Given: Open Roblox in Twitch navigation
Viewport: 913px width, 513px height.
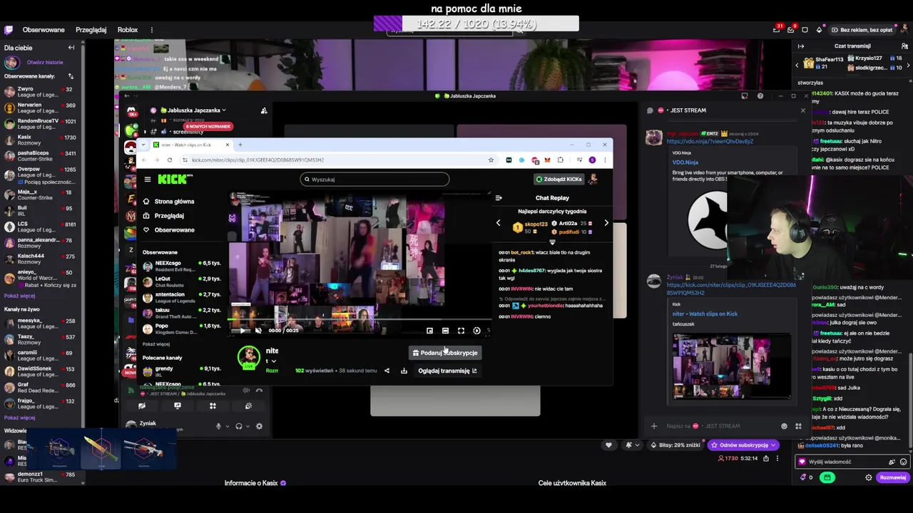Looking at the screenshot, I should [x=128, y=30].
